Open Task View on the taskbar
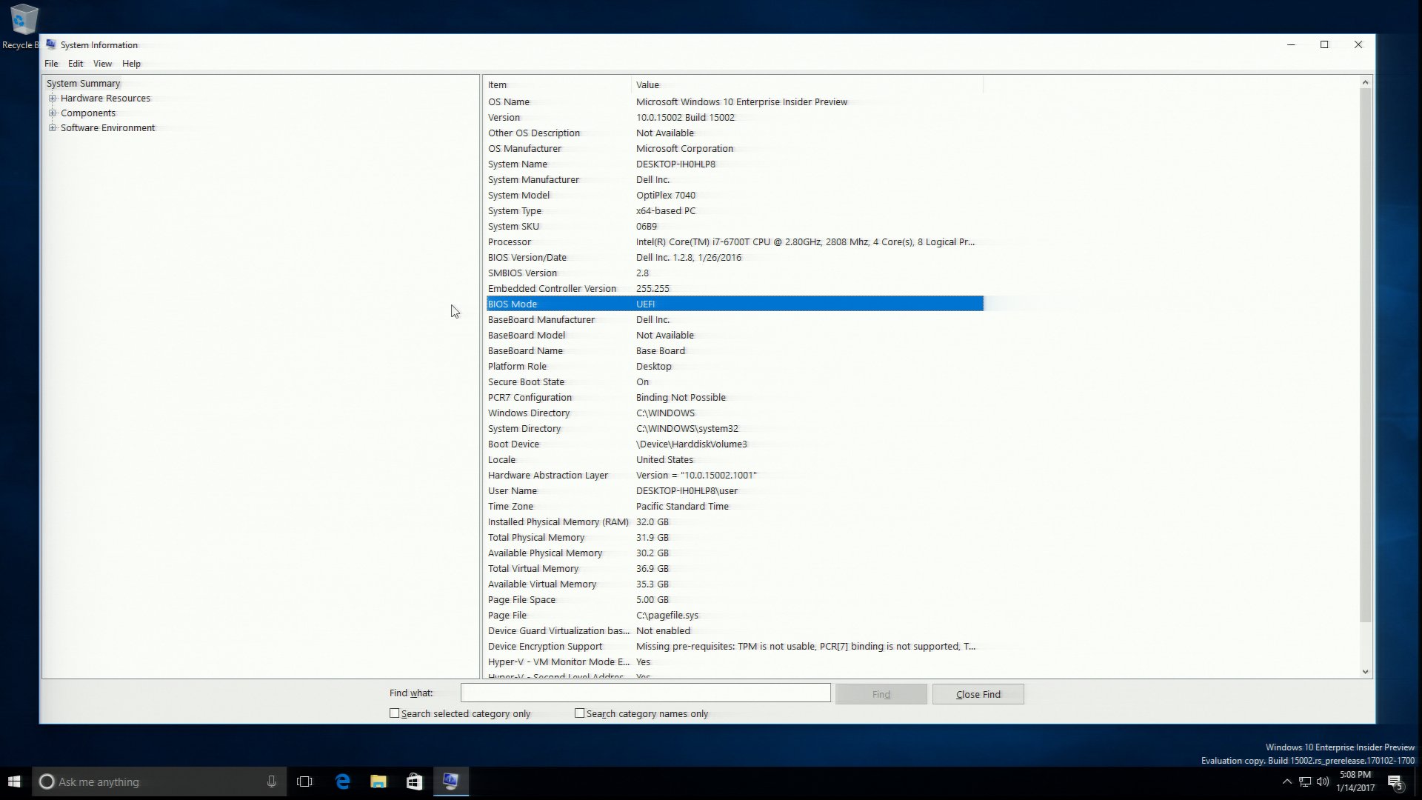The height and width of the screenshot is (800, 1422). click(x=304, y=781)
